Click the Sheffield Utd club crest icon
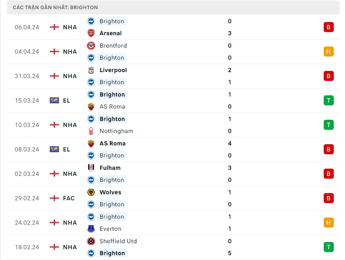Image resolution: width=345 pixels, height=260 pixels. (x=91, y=241)
